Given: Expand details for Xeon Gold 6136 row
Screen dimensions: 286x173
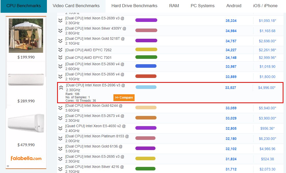Looking at the screenshot, I should [60, 149].
